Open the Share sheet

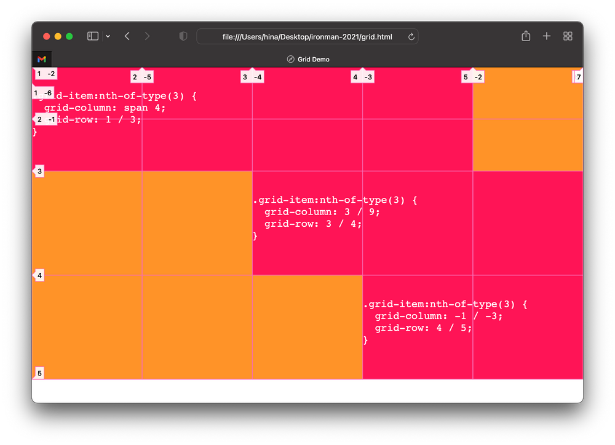(x=525, y=36)
